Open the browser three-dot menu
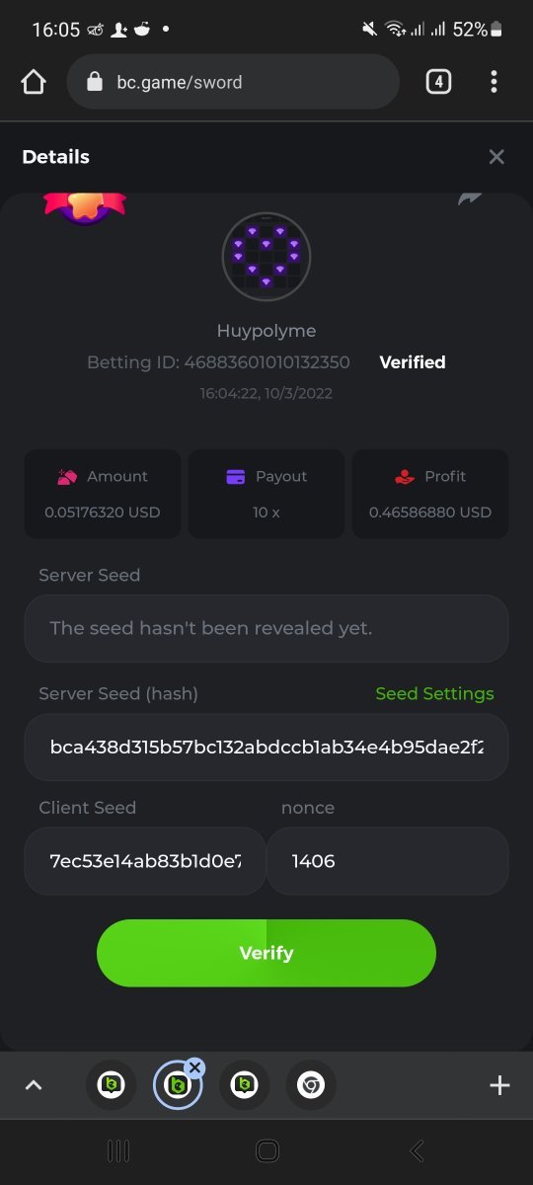 pyautogui.click(x=494, y=82)
